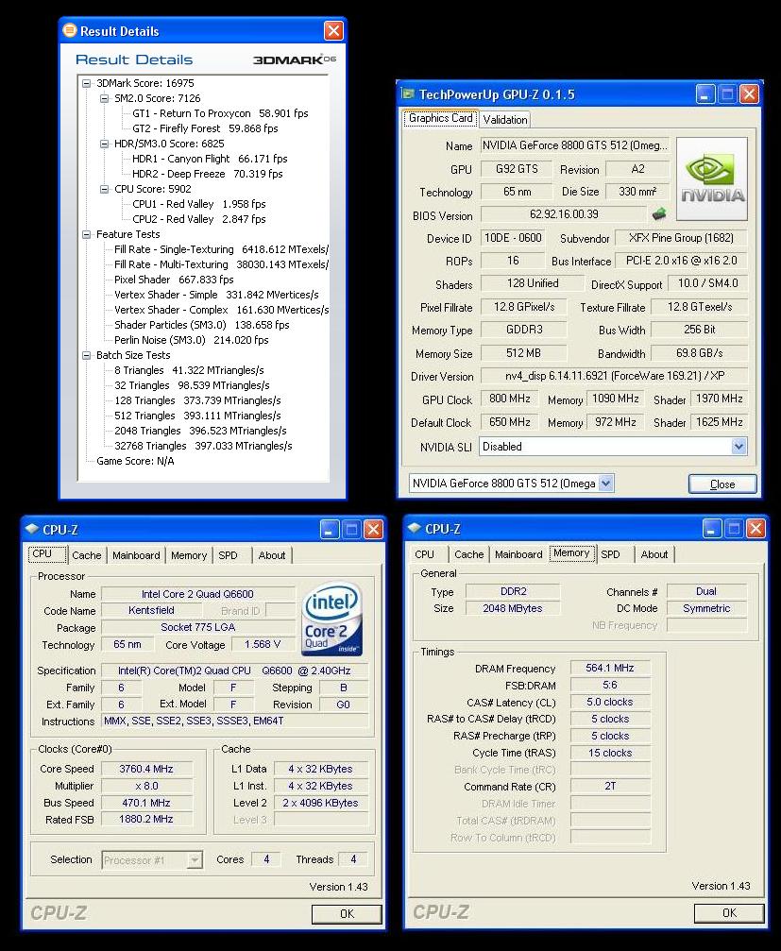
Task: Select HDR1 - Canyon Flight result
Action: click(x=210, y=159)
